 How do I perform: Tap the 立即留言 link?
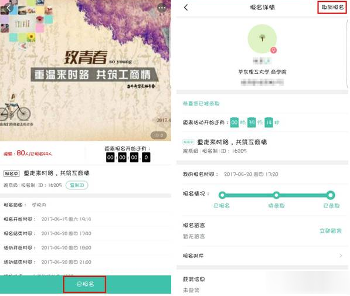coord(330,231)
